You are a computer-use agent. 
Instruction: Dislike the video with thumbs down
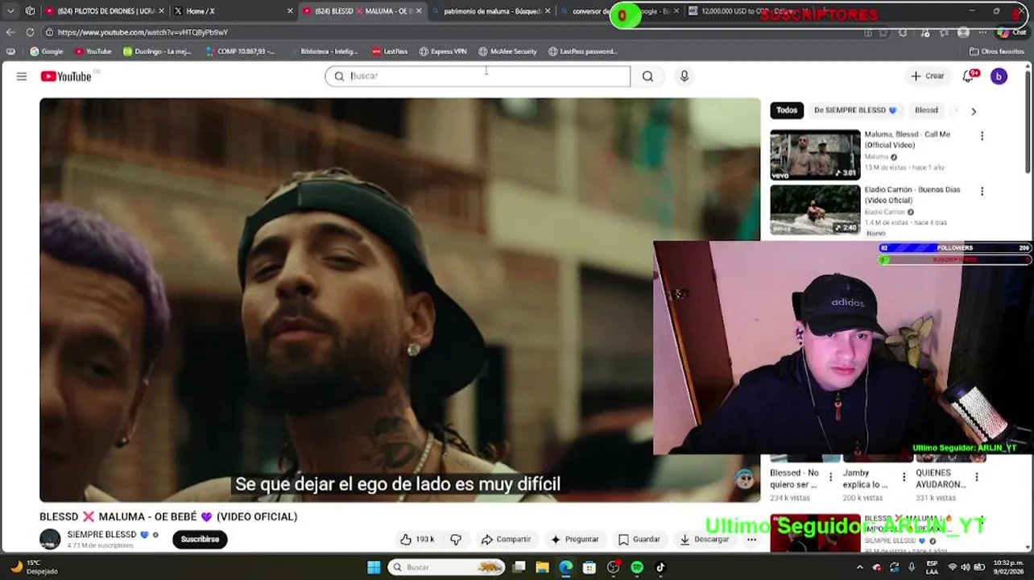point(456,539)
